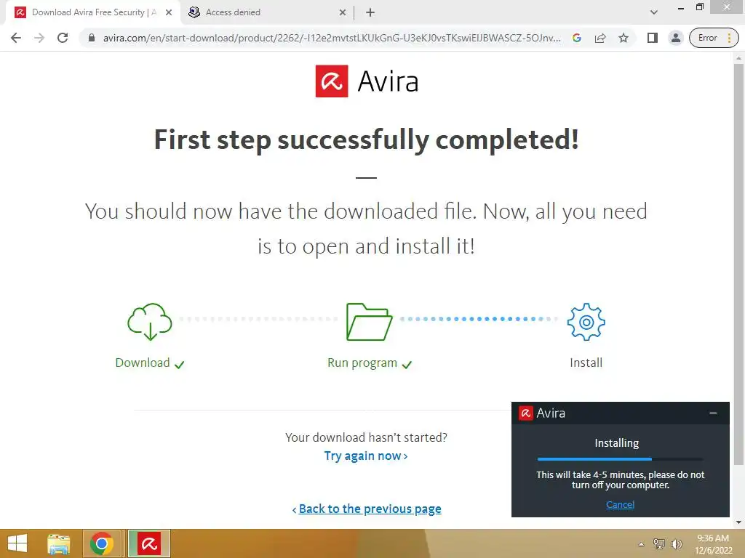The image size is (745, 558).
Task: Click the Avira installer logo icon
Action: pos(525,413)
